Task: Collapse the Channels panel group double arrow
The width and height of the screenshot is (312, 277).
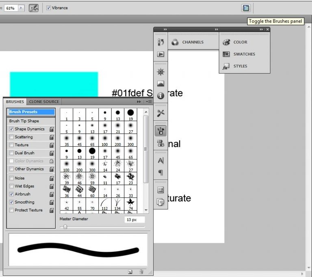Action: tap(217, 29)
